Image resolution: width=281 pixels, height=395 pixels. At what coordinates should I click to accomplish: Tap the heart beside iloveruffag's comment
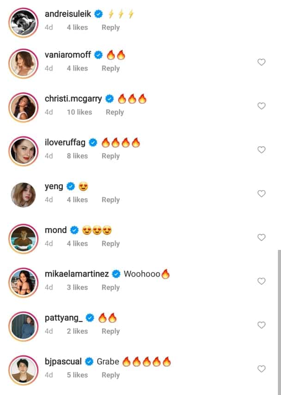[262, 150]
